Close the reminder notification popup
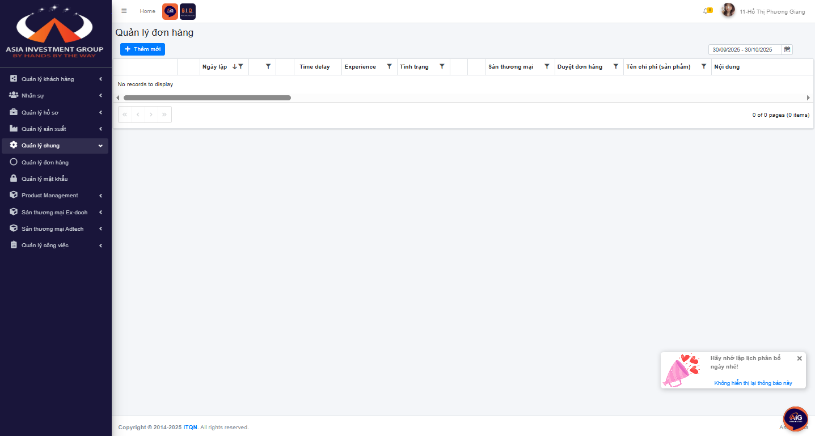The image size is (815, 436). click(x=799, y=358)
